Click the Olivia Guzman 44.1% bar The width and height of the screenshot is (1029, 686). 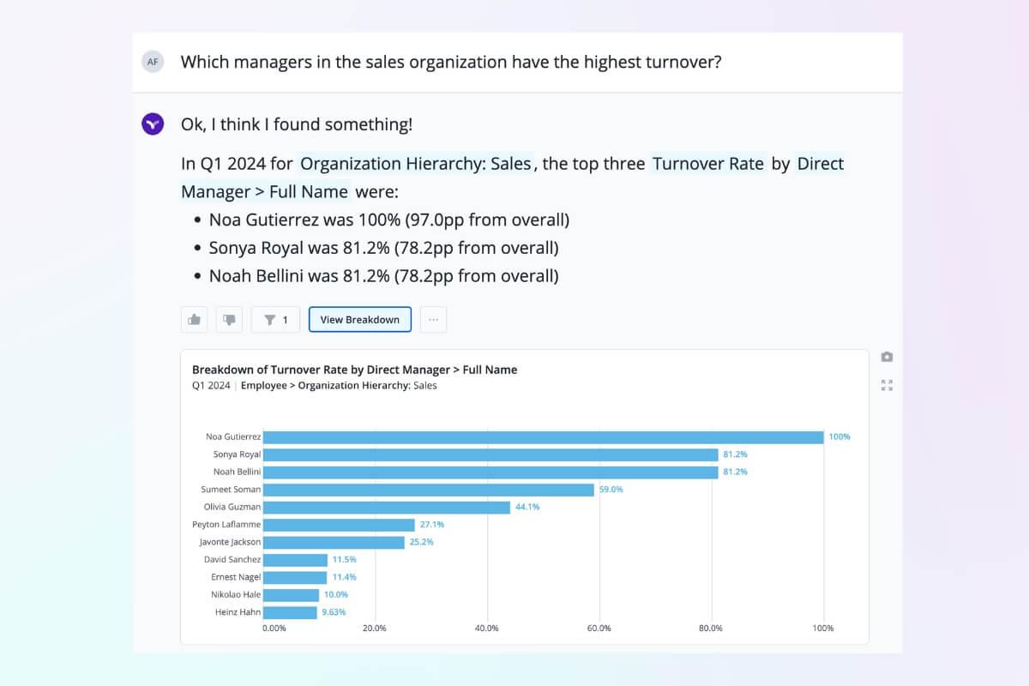pyautogui.click(x=387, y=508)
